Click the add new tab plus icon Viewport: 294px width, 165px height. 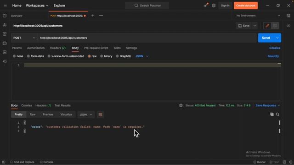click(x=93, y=16)
